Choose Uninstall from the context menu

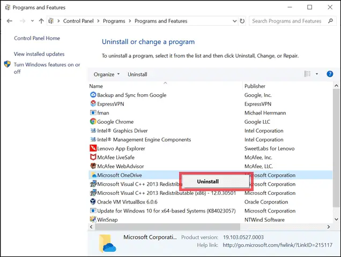pyautogui.click(x=216, y=182)
